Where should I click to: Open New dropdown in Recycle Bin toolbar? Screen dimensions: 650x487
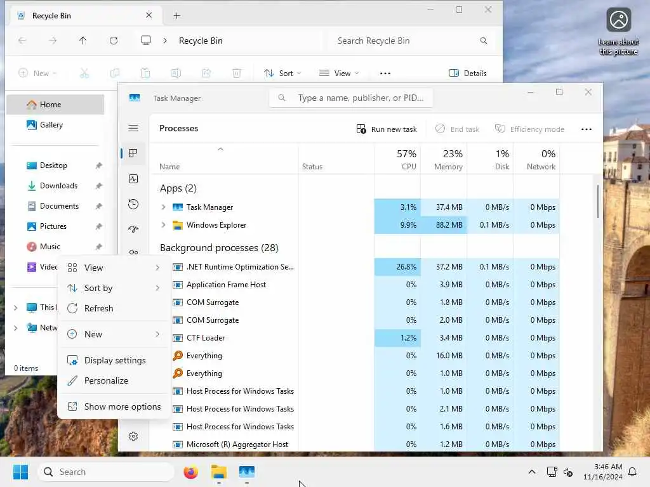pos(37,74)
